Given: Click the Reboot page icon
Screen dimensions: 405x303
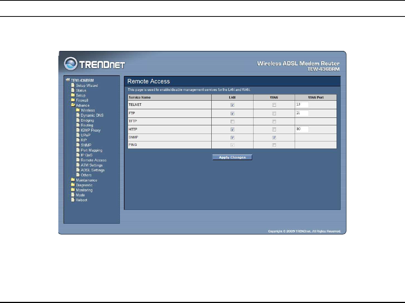Looking at the screenshot, I should [73, 200].
